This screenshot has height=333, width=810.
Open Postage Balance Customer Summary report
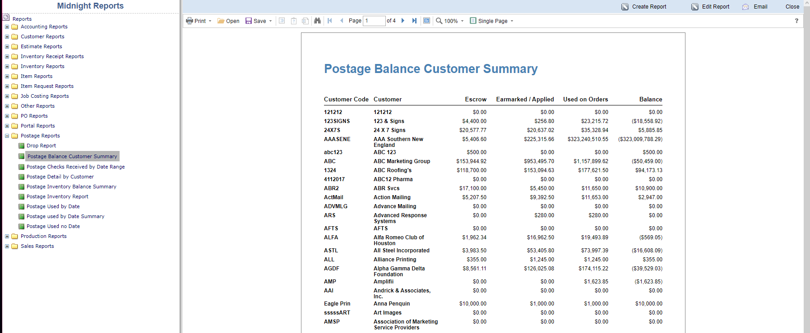pos(72,156)
